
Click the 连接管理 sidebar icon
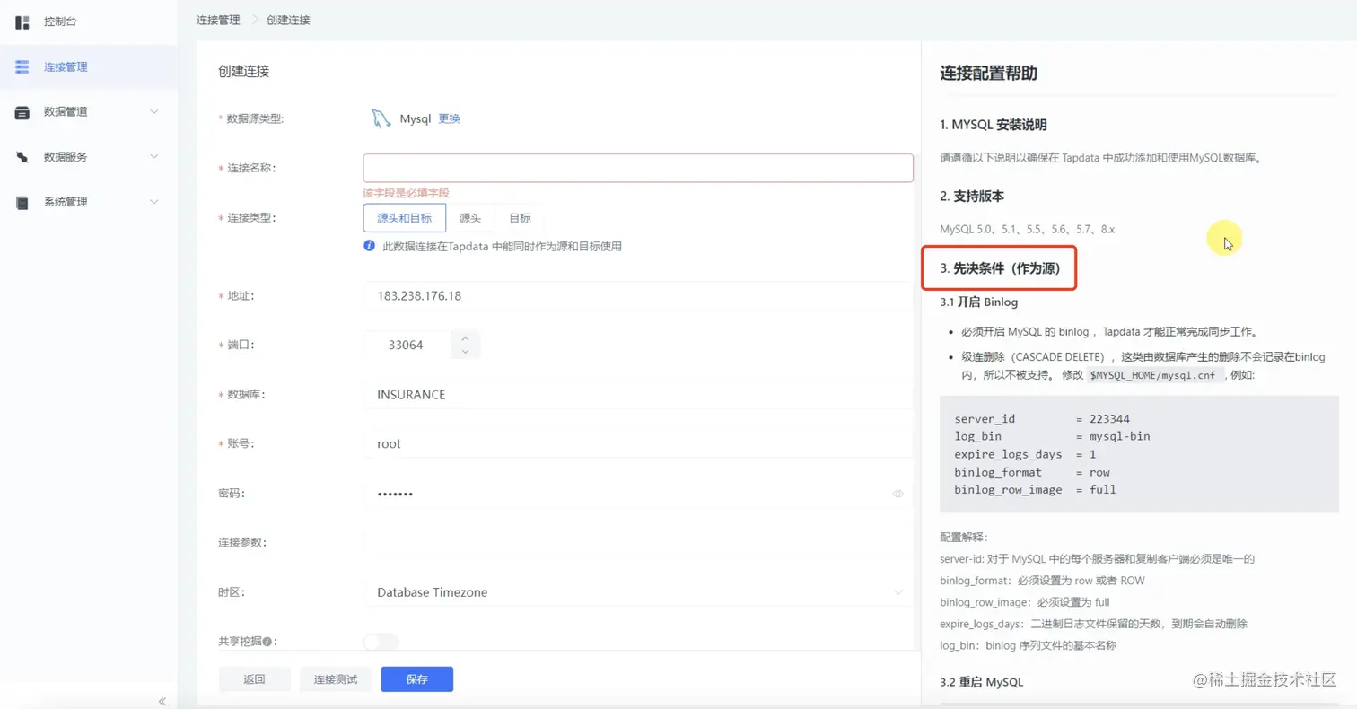[22, 66]
